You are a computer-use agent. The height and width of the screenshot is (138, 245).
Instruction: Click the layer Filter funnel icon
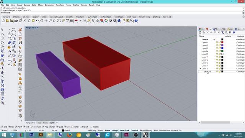(222, 32)
